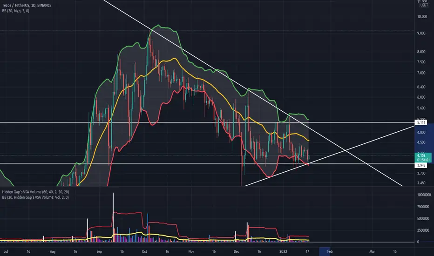Click the Sep label on time axis
This screenshot has width=434, height=256.
[x=99, y=251]
